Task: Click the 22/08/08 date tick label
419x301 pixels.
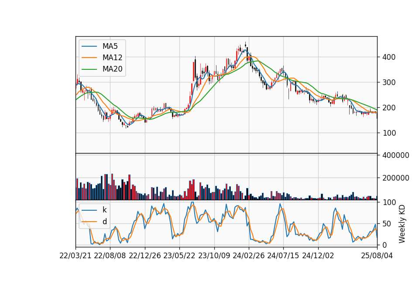Action: [110, 256]
